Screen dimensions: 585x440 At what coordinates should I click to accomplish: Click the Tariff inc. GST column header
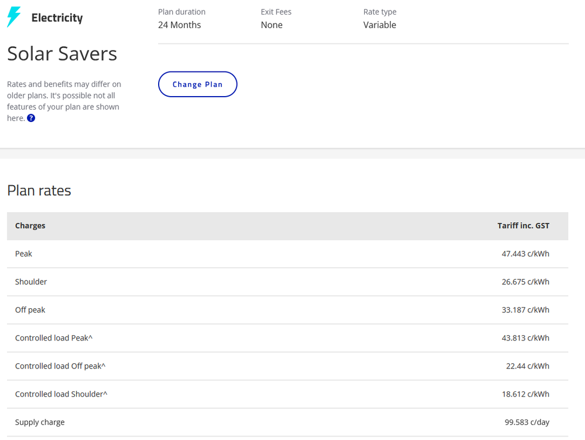coord(523,226)
